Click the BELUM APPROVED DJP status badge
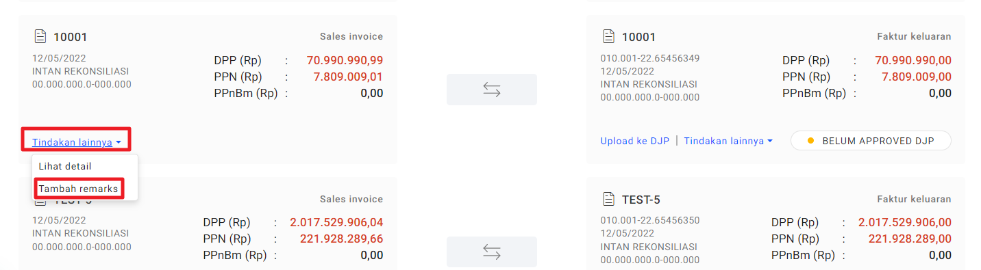The image size is (981, 270). 871,141
